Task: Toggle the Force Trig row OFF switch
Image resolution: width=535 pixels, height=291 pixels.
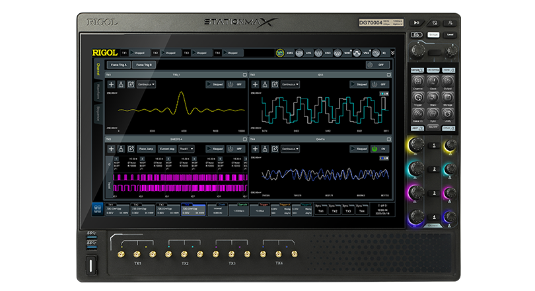Action: (x=378, y=65)
